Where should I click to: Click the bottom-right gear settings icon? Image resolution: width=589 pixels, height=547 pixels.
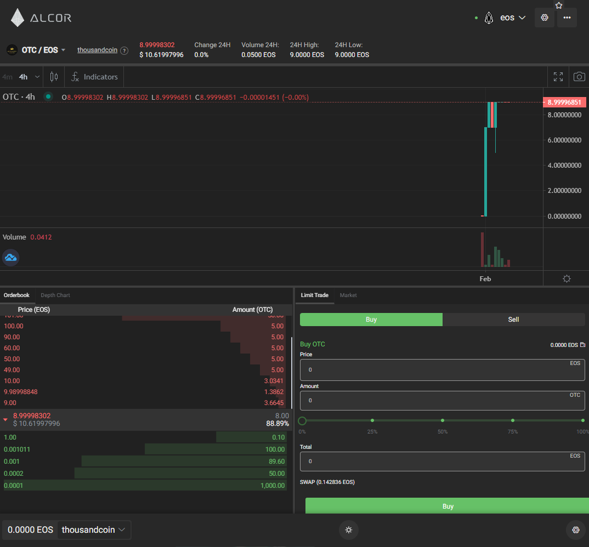575,529
